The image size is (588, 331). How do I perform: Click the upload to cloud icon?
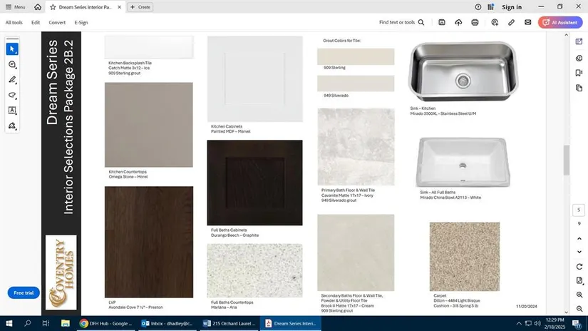pyautogui.click(x=458, y=23)
